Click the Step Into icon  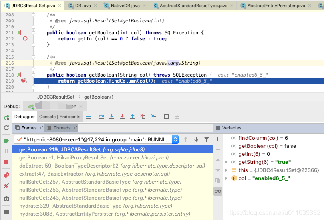point(112,117)
